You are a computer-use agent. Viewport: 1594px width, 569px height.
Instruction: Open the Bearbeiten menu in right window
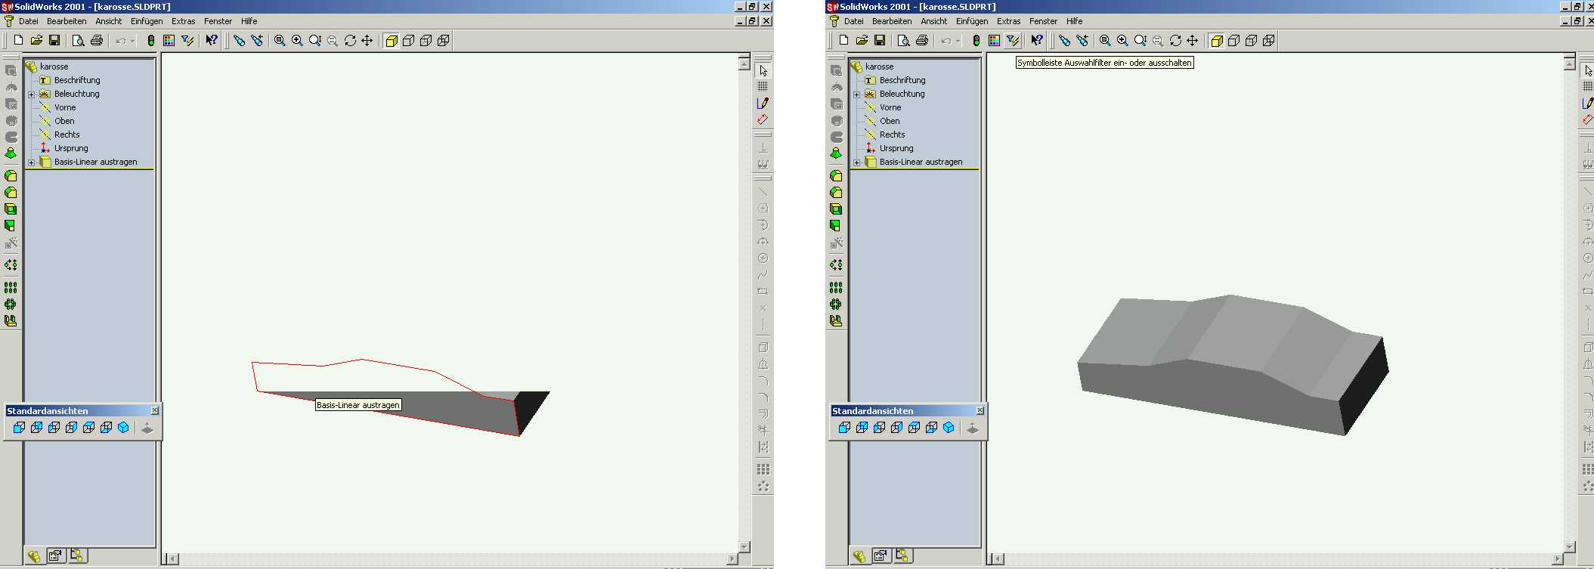[x=892, y=21]
